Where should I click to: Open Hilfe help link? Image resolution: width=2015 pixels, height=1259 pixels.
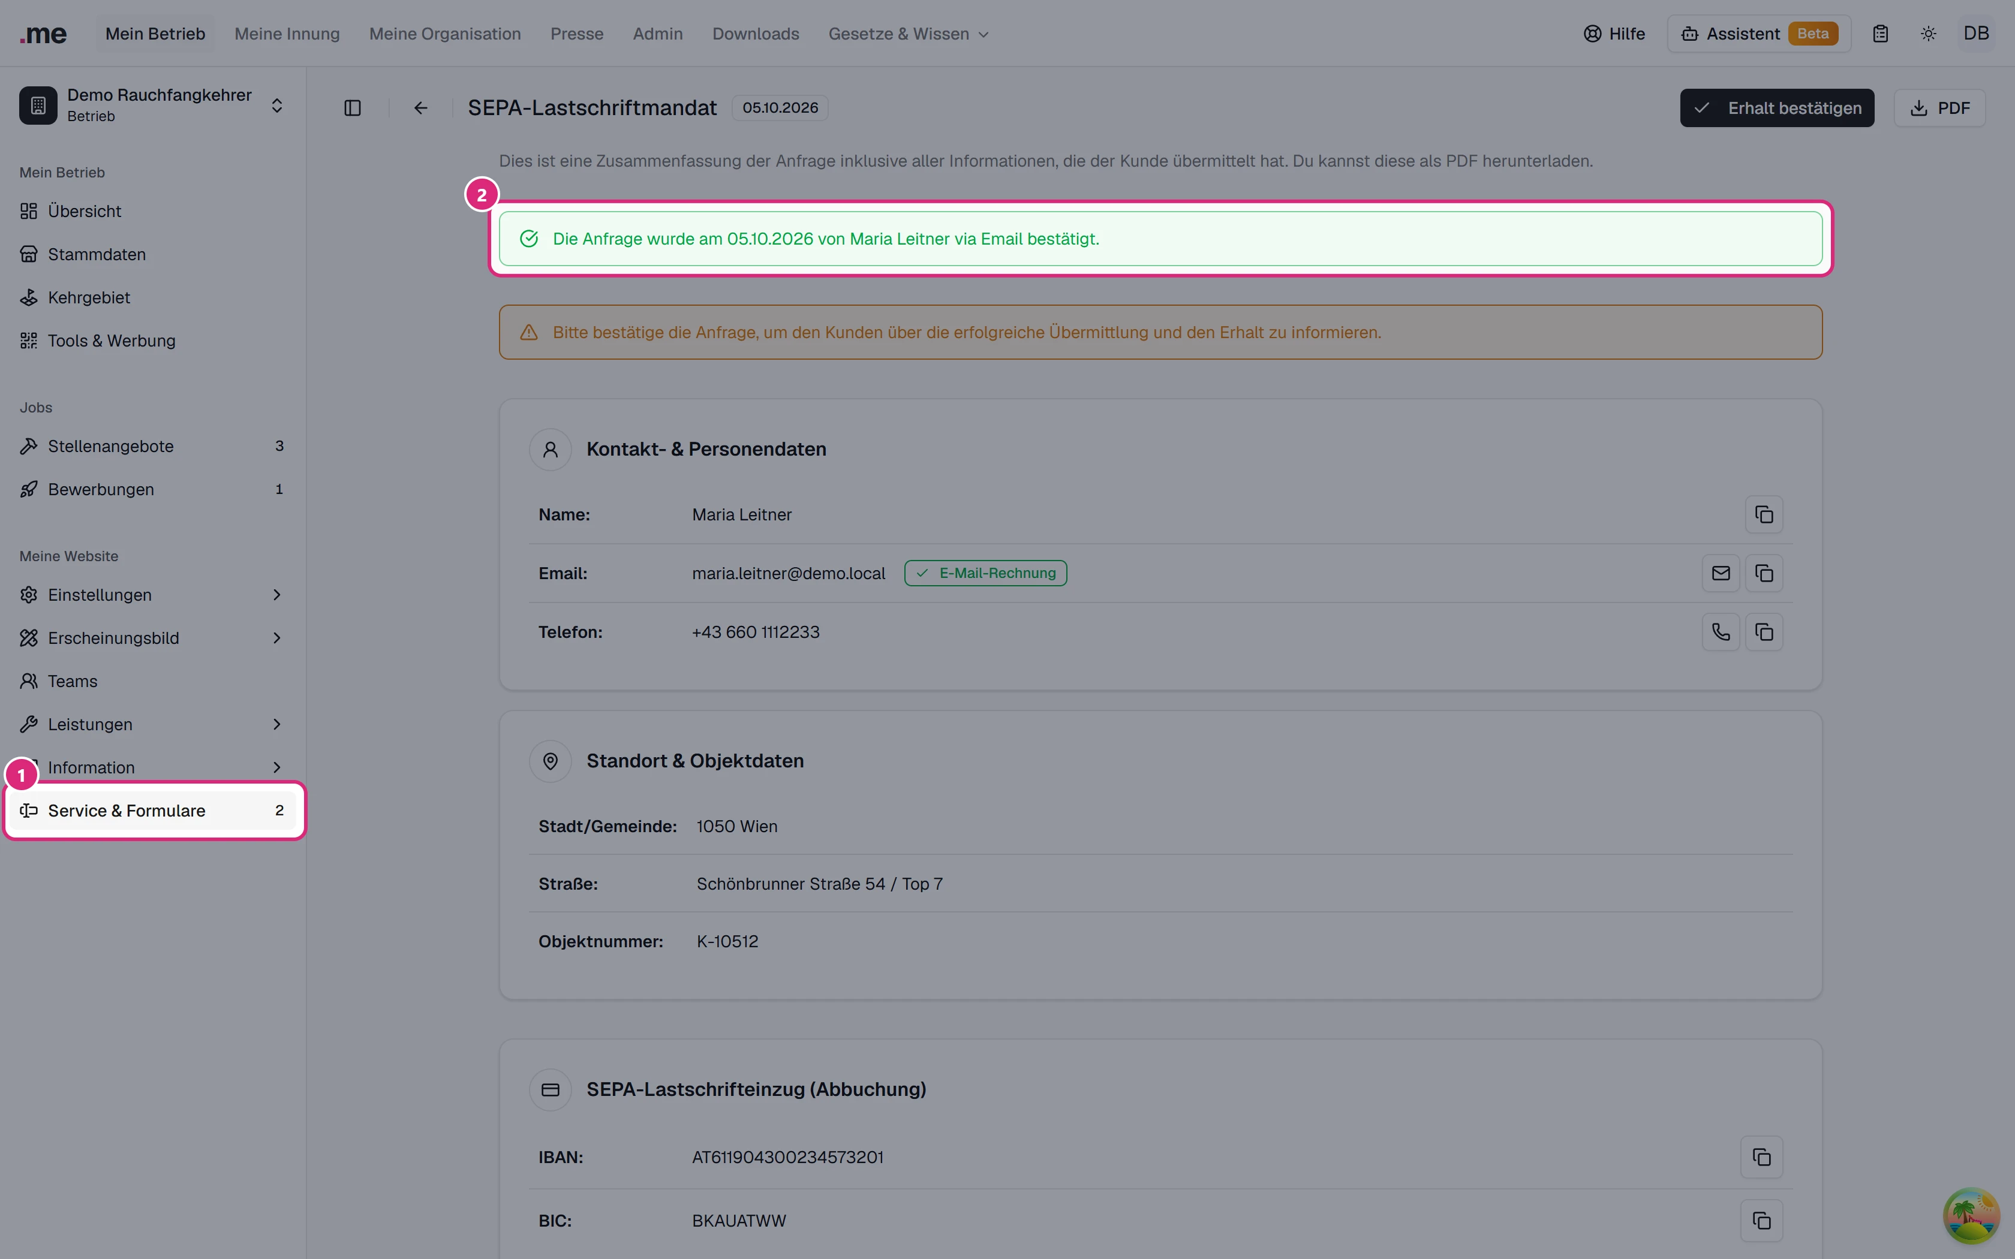point(1614,34)
